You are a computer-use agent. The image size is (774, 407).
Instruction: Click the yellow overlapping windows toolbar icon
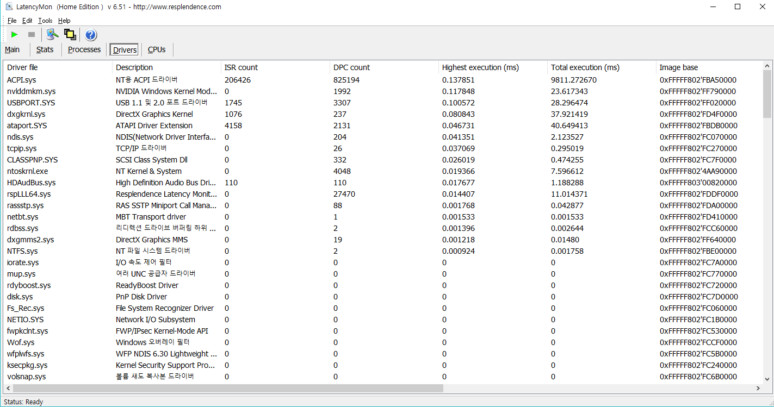(70, 35)
